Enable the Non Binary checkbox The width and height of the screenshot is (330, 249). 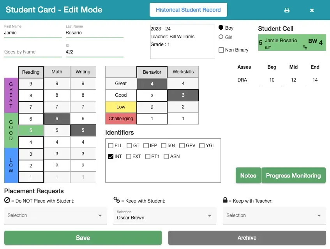221,50
